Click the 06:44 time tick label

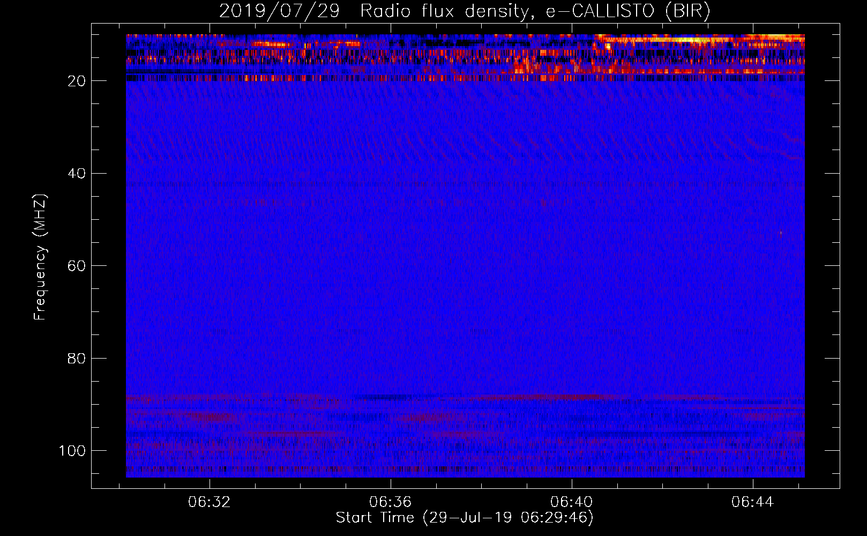(753, 502)
